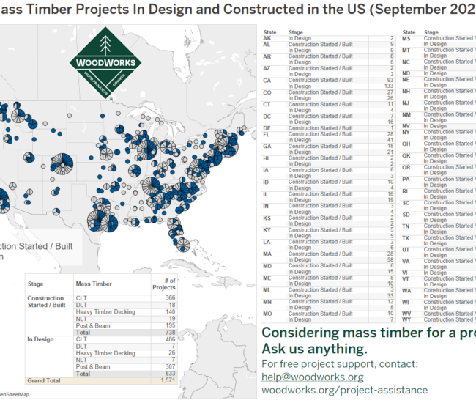Click the 'Ask us anything.' heading
This screenshot has width=476, height=403.
pyautogui.click(x=314, y=349)
